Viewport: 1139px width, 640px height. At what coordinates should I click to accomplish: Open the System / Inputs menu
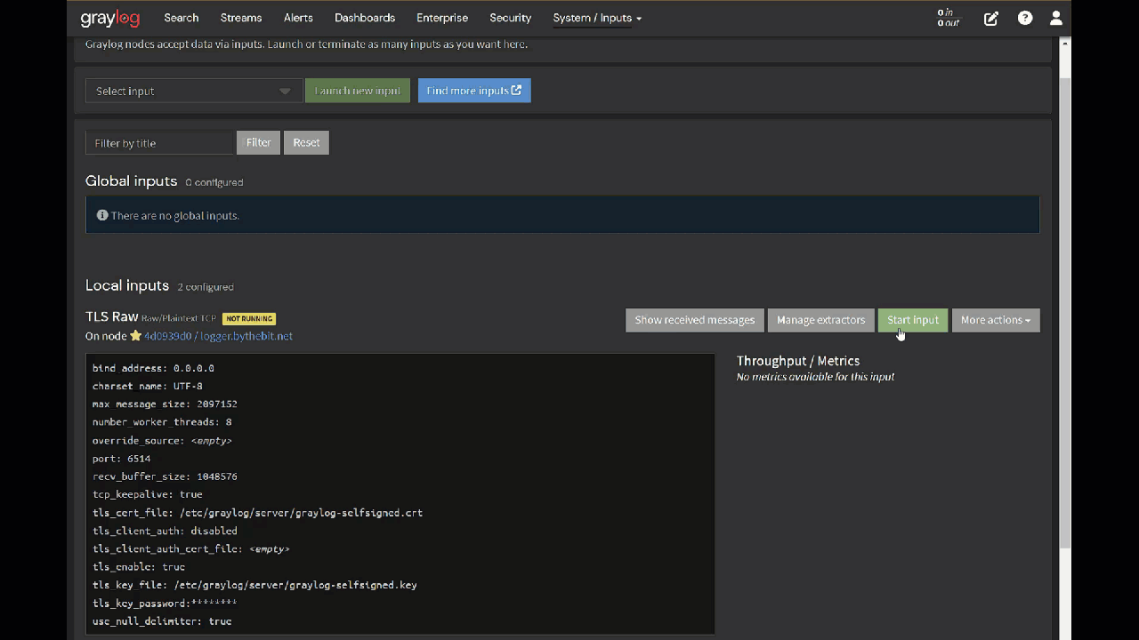596,18
